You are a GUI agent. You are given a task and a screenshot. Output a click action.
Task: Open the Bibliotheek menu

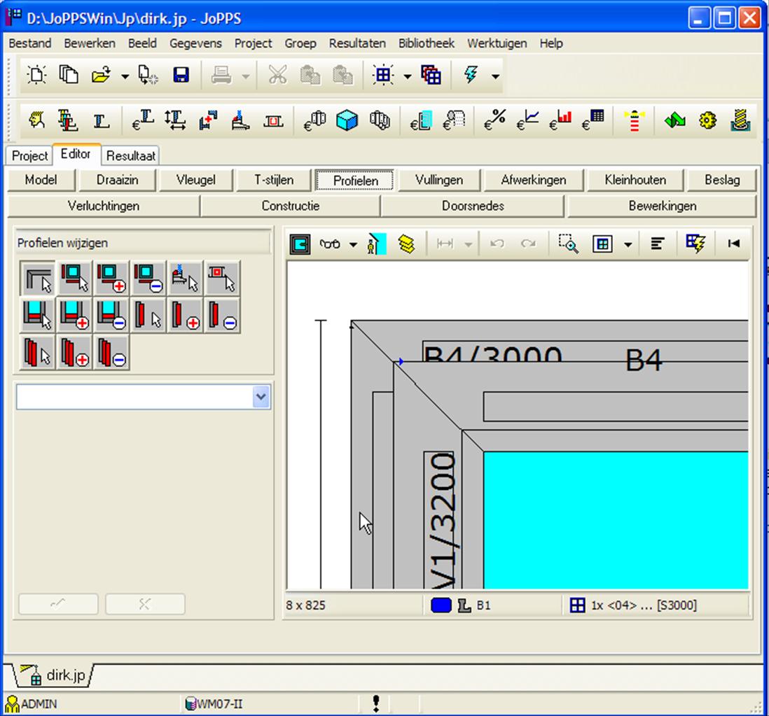[426, 43]
